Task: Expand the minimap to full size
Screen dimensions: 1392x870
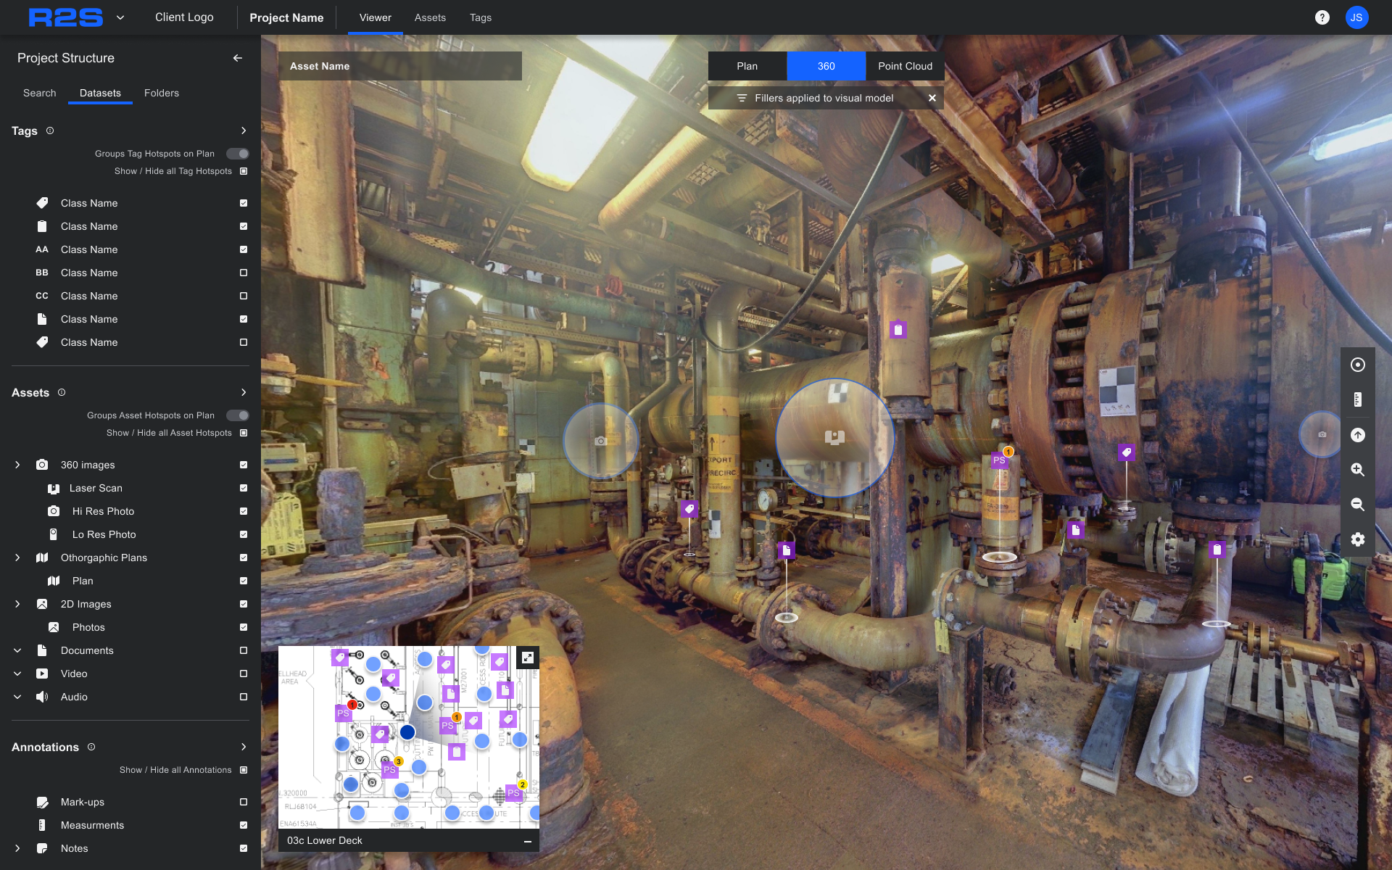Action: (528, 658)
